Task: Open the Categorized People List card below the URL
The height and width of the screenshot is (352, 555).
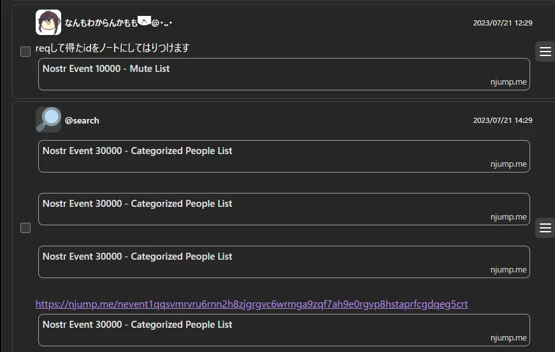Action: [284, 330]
